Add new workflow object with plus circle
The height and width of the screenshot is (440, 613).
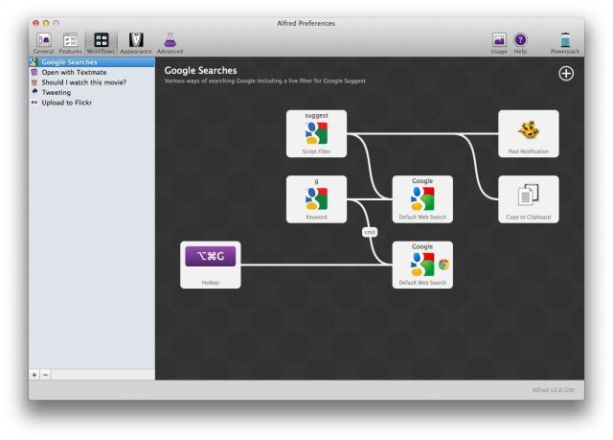coord(566,74)
